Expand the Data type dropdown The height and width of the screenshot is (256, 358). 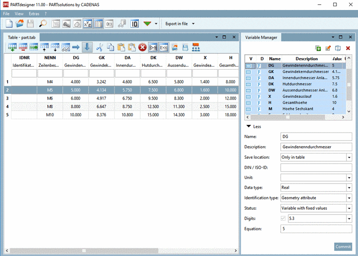coord(349,187)
